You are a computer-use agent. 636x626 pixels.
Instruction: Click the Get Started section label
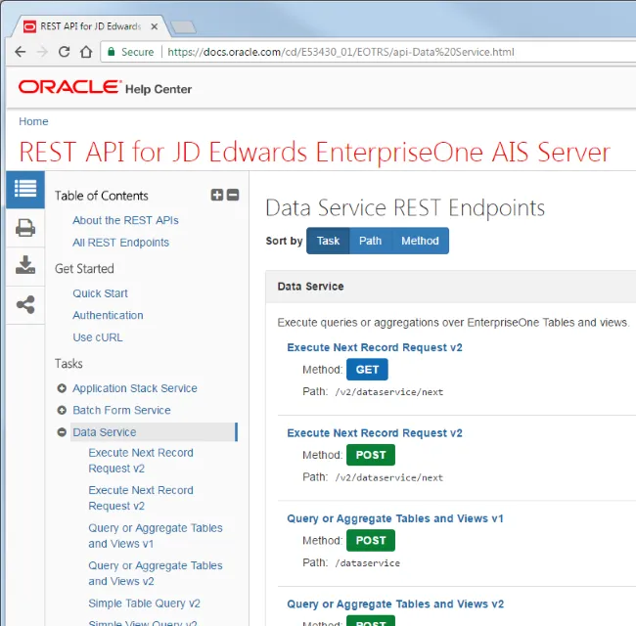click(x=84, y=268)
